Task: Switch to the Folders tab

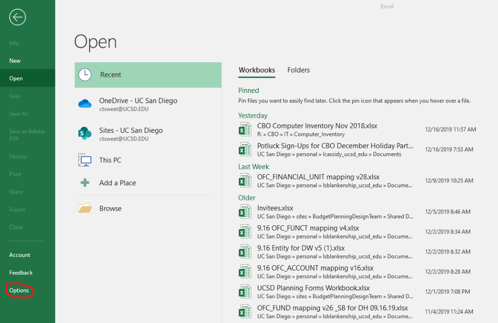Action: [x=298, y=70]
